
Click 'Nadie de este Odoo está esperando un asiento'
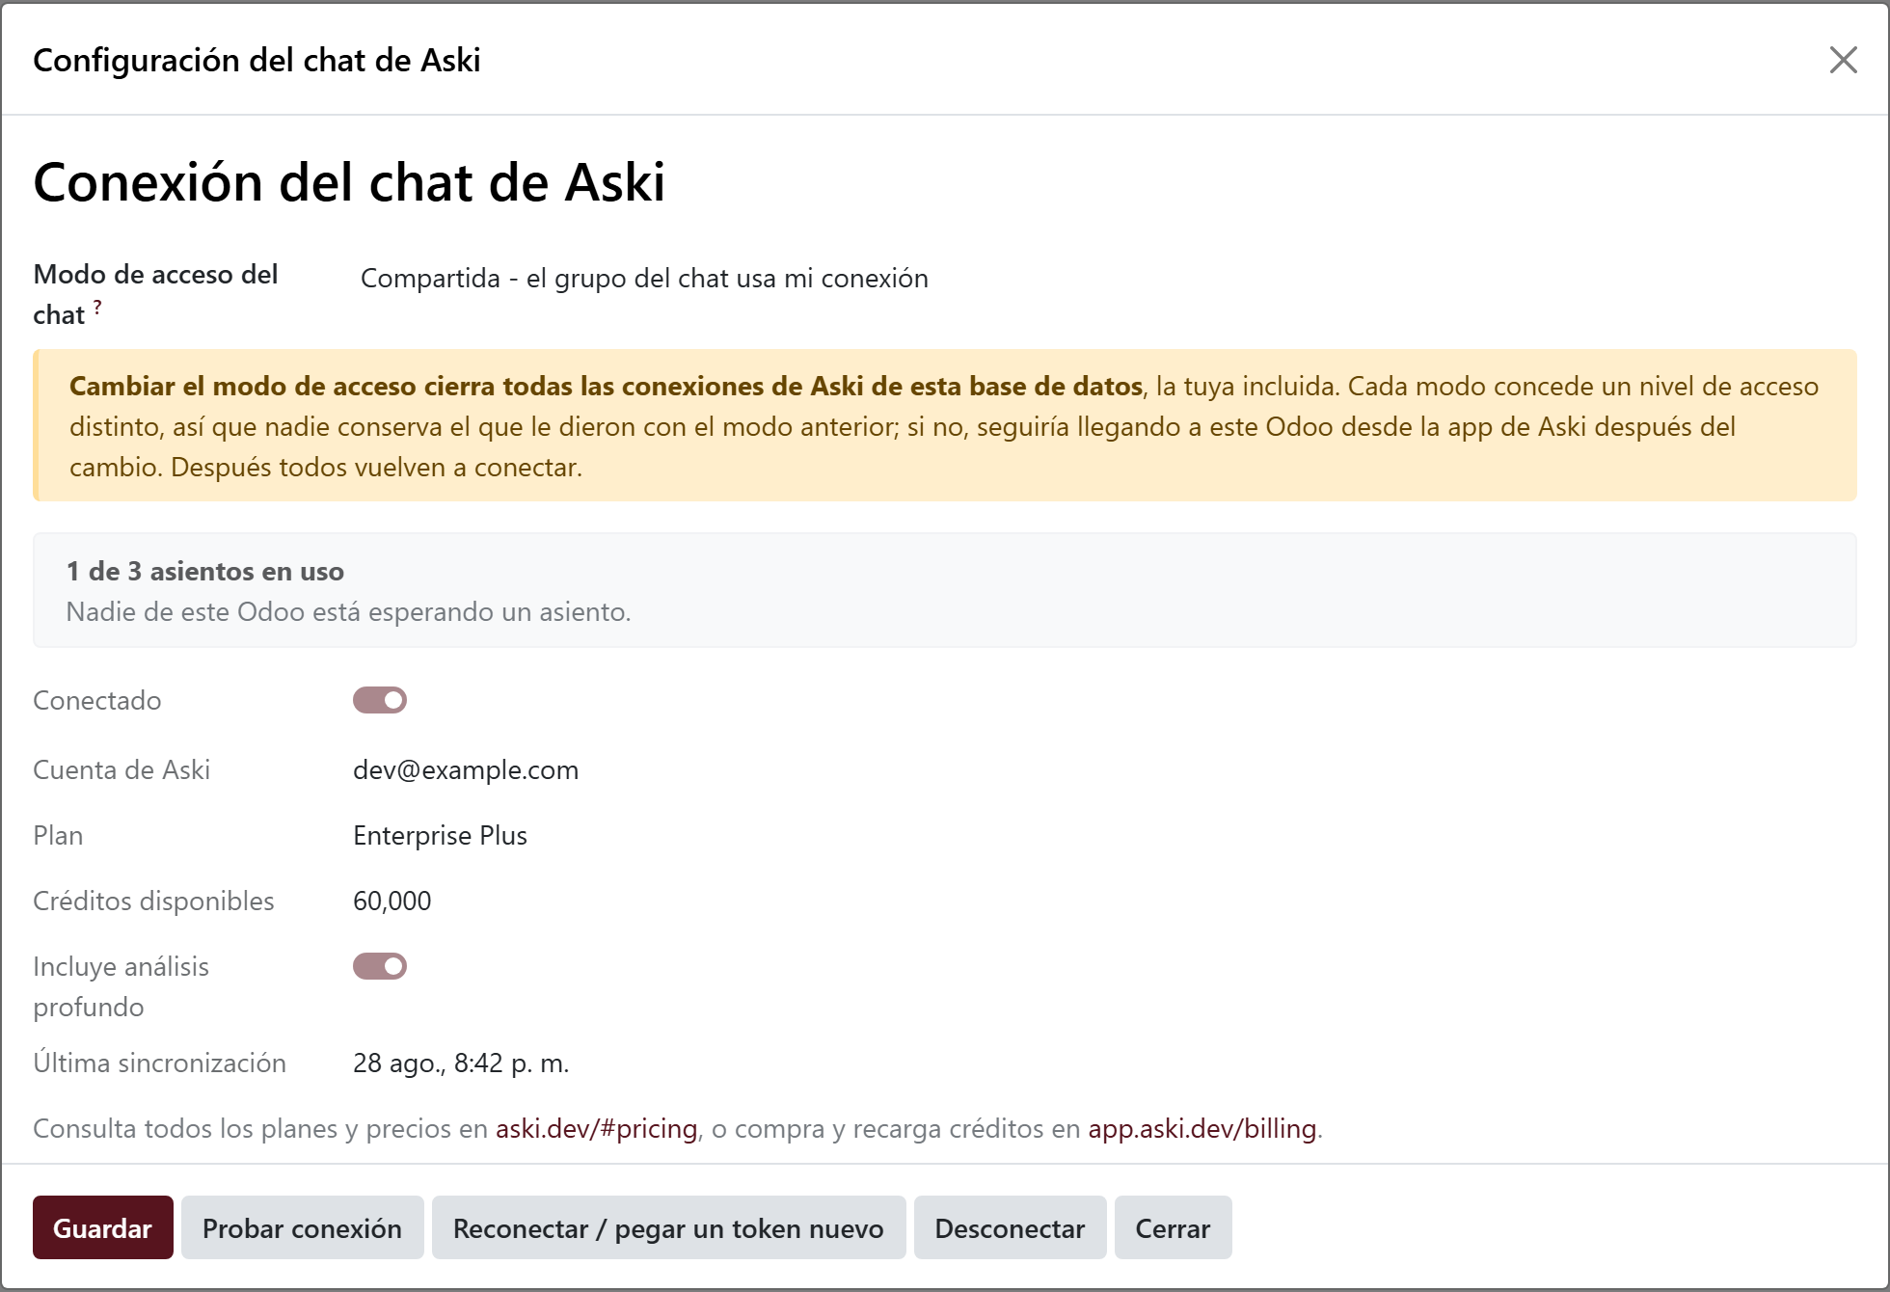click(348, 611)
